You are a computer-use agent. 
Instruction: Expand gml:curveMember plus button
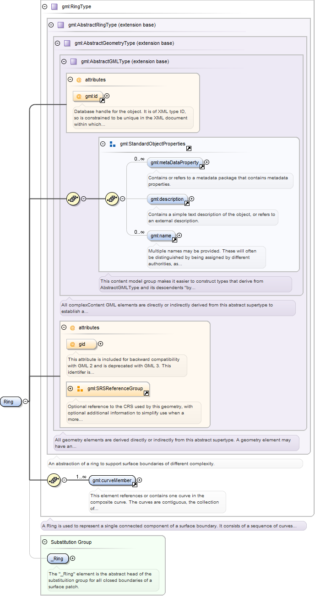140,480
